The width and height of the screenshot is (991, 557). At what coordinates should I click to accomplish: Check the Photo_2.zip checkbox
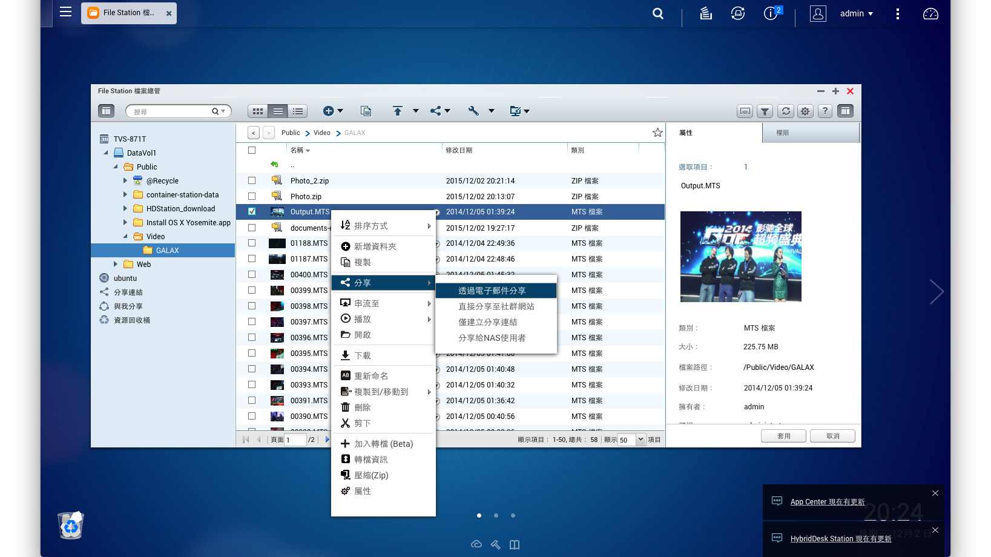tap(252, 180)
